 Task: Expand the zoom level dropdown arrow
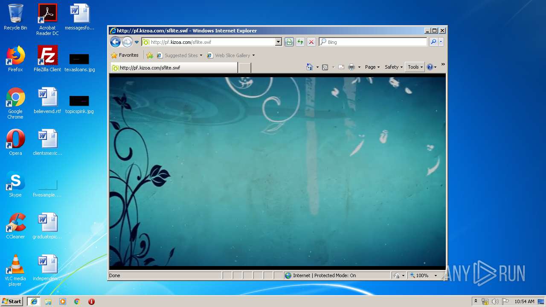coord(436,275)
